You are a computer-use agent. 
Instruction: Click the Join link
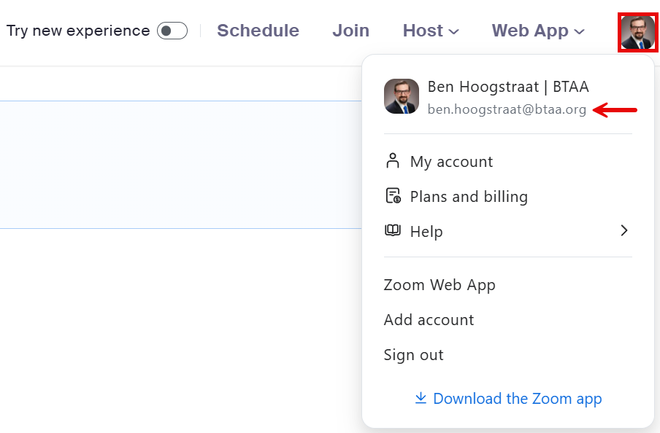[350, 31]
